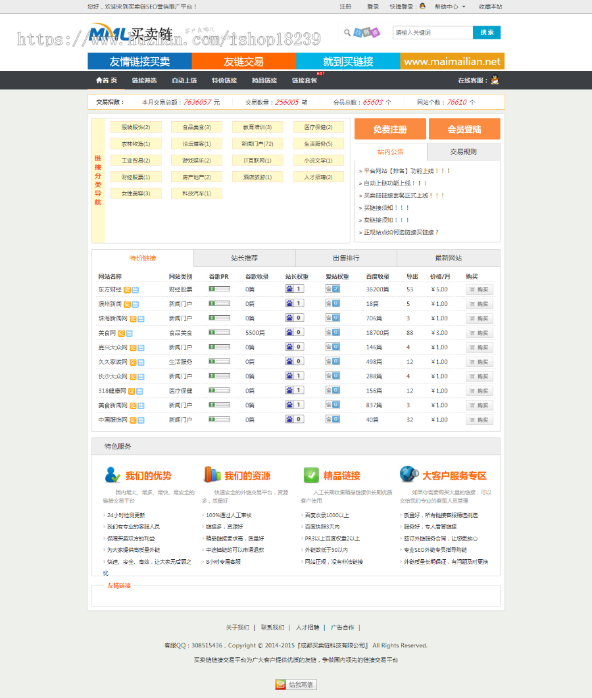Click the 在线客服 QQ penguin icon
The image size is (592, 698).
(x=495, y=80)
